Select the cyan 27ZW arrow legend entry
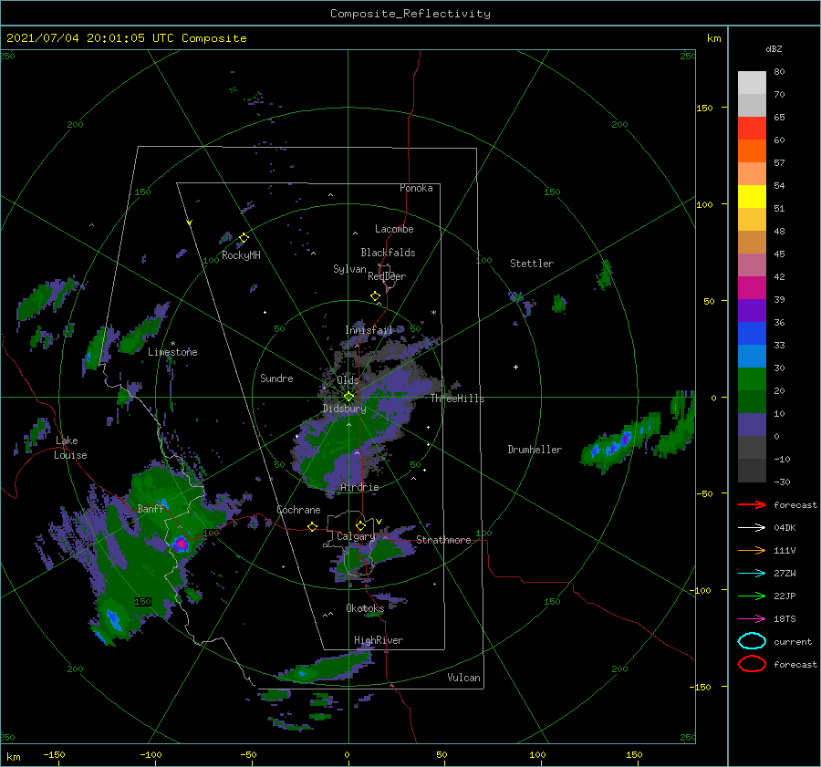 752,574
